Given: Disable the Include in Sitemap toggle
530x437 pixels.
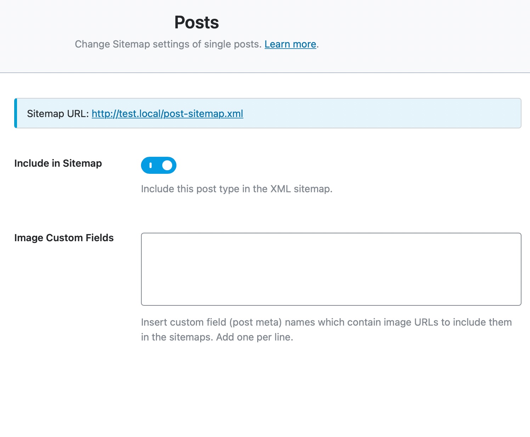Looking at the screenshot, I should coord(159,165).
